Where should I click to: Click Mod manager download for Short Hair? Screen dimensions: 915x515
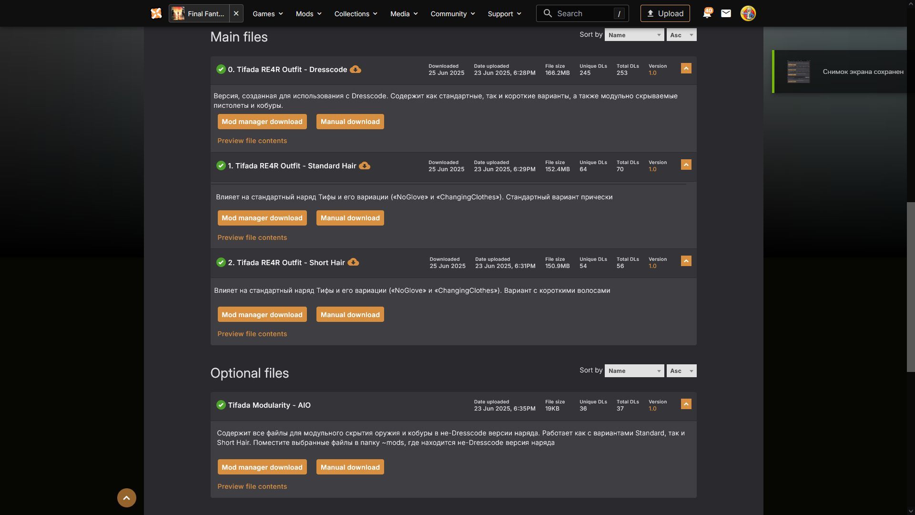click(x=262, y=314)
